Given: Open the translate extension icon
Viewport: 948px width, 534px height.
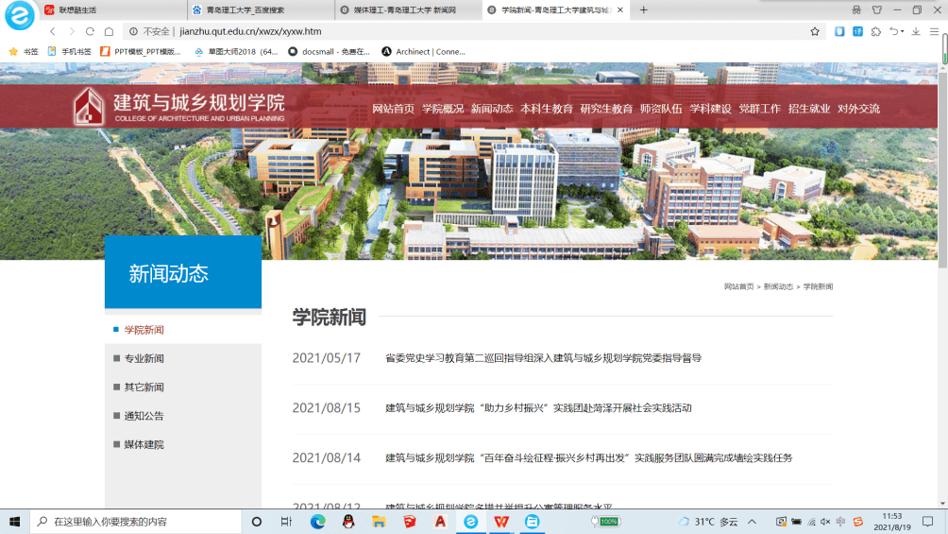Looking at the screenshot, I should [x=857, y=31].
